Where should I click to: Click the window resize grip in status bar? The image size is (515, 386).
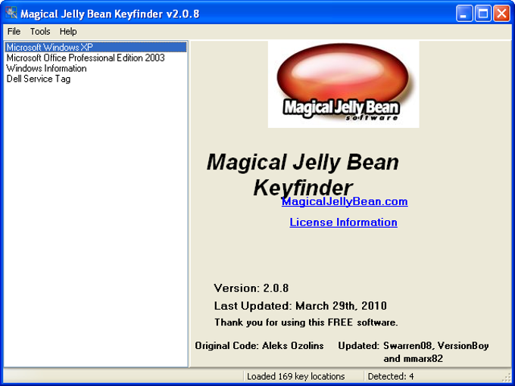point(507,378)
